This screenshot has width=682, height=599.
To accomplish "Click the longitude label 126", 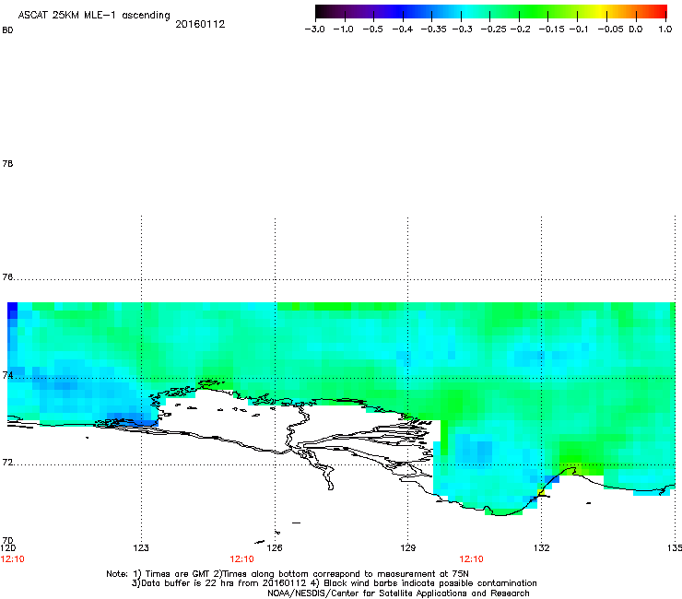I will tap(275, 547).
